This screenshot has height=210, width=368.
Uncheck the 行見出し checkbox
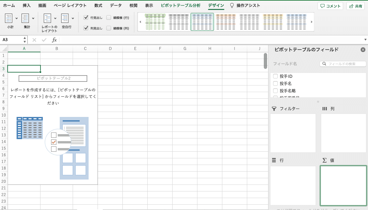click(86, 18)
